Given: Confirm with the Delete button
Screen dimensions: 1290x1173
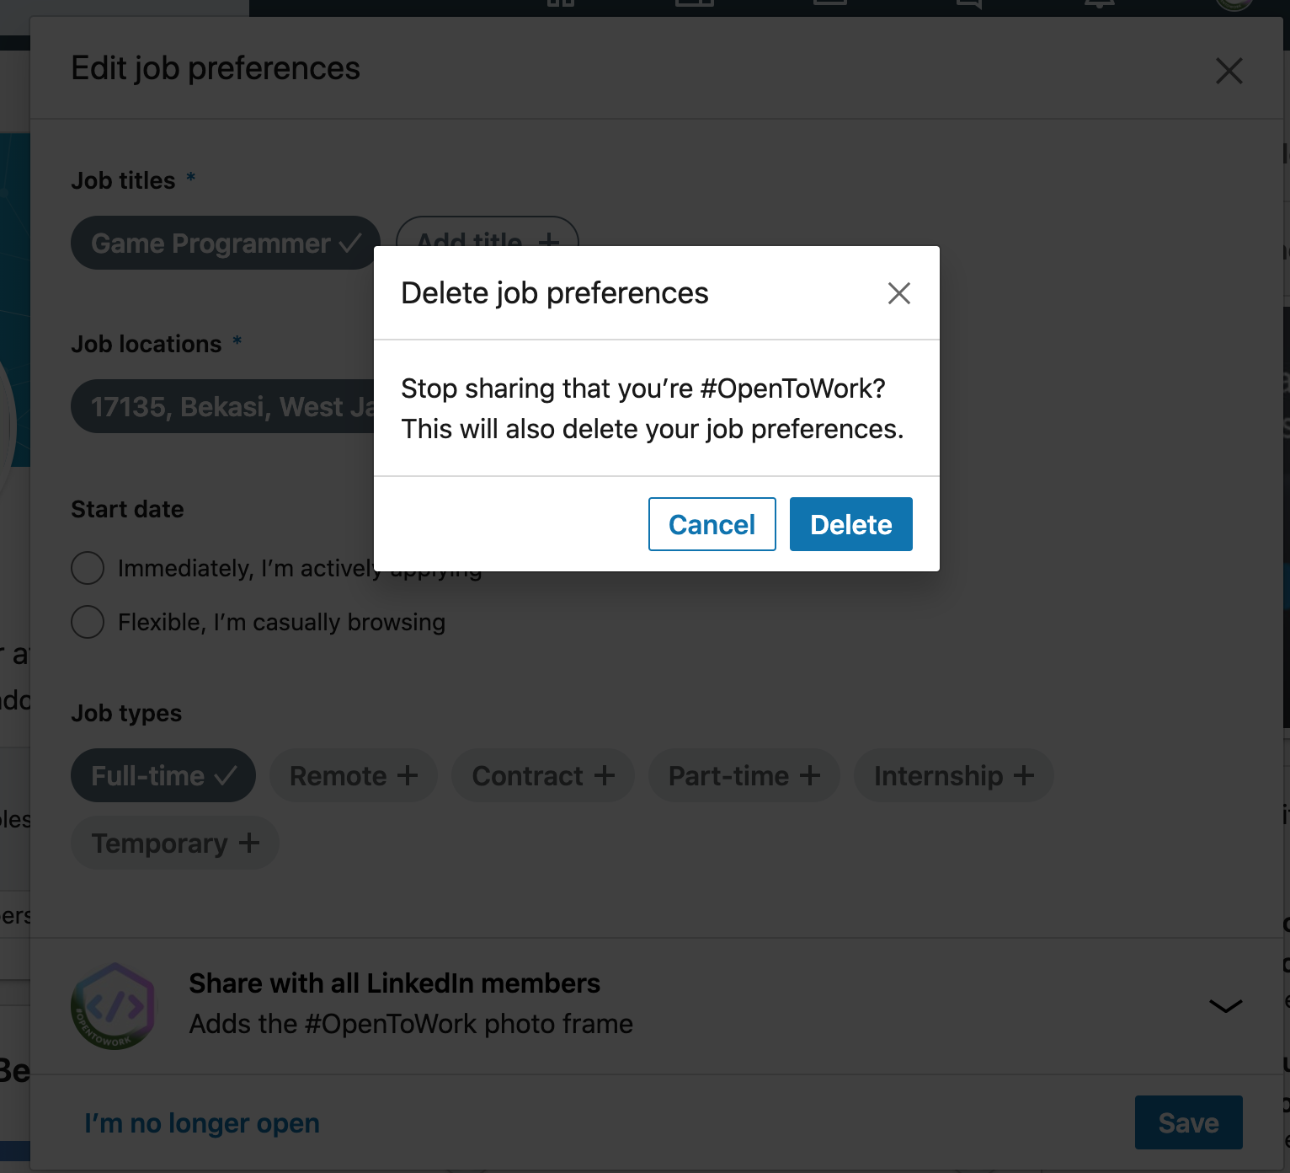Looking at the screenshot, I should (850, 524).
